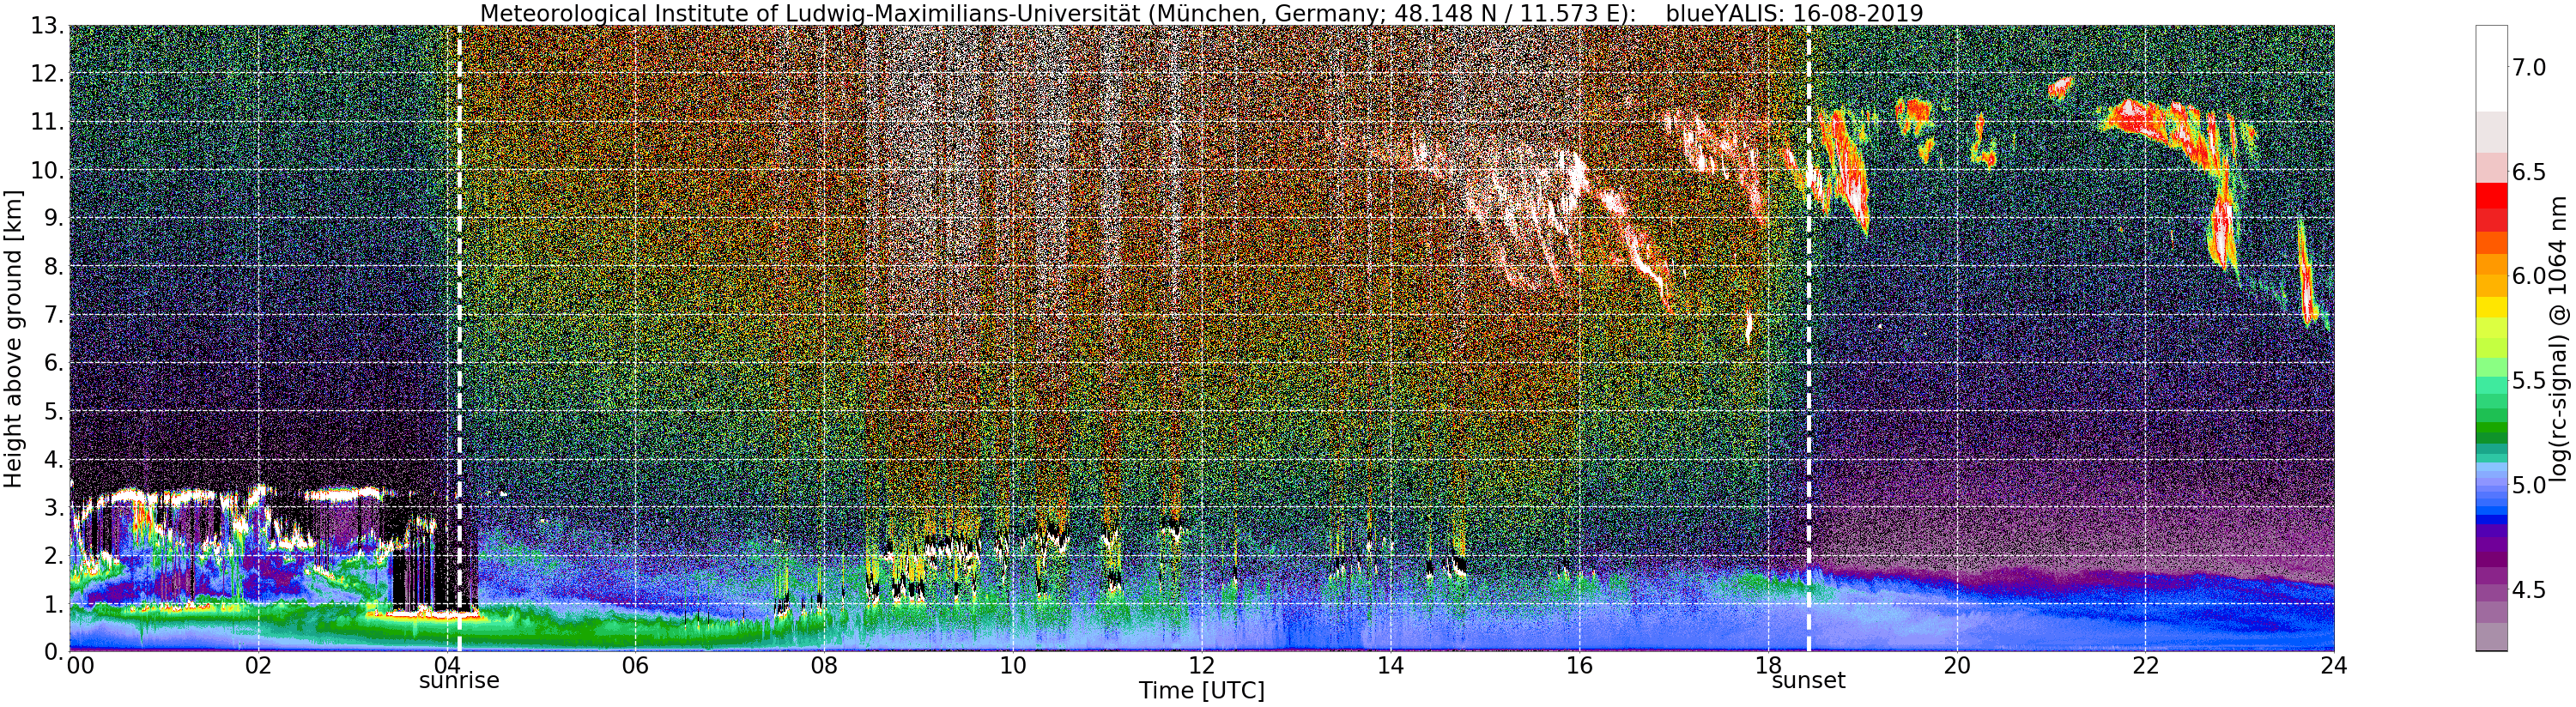The height and width of the screenshot is (707, 2576).
Task: Click the x-axis tick label '20'
Action: (x=1956, y=665)
